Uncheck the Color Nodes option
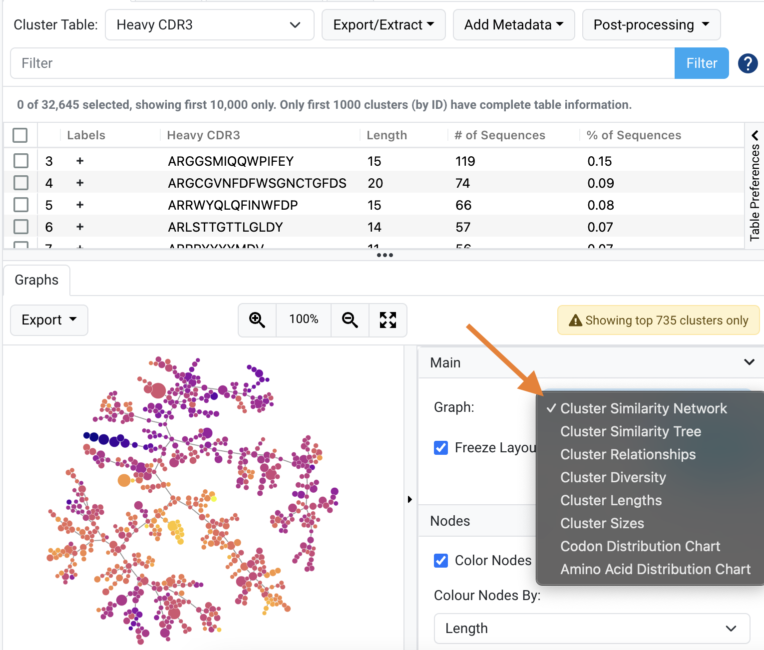This screenshot has height=650, width=764. point(441,561)
